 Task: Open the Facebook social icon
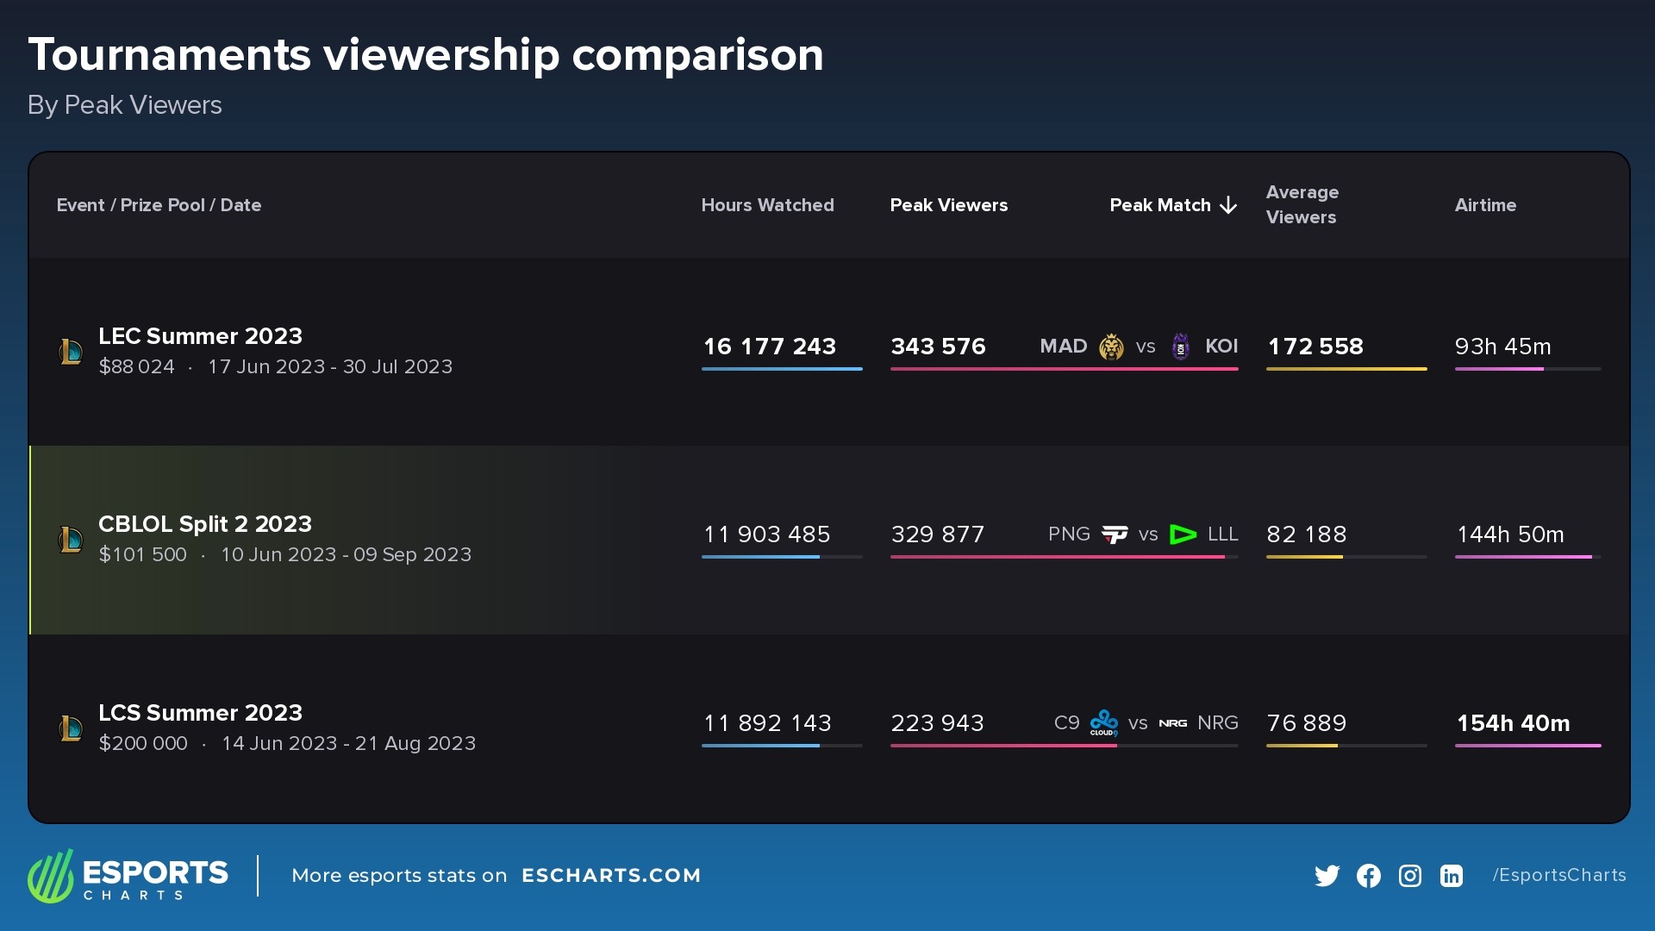(1368, 876)
